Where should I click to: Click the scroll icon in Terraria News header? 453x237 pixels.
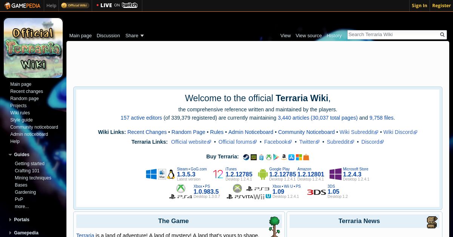(432, 222)
